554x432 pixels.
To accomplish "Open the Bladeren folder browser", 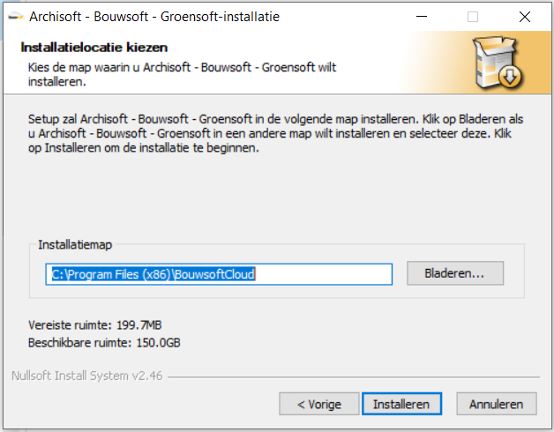I will click(455, 273).
